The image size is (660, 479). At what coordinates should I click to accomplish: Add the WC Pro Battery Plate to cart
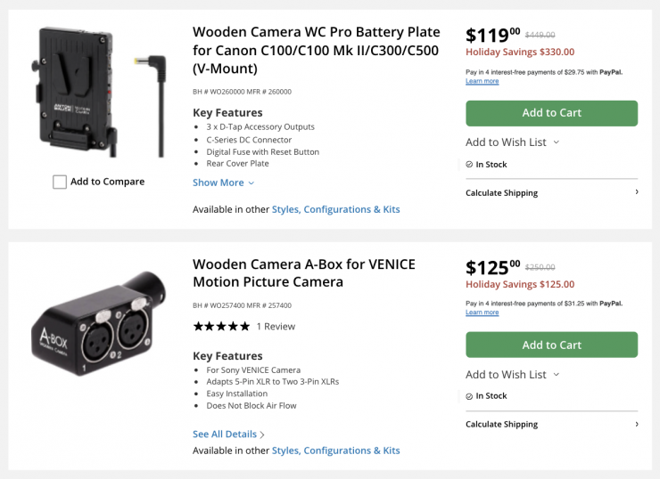point(551,113)
